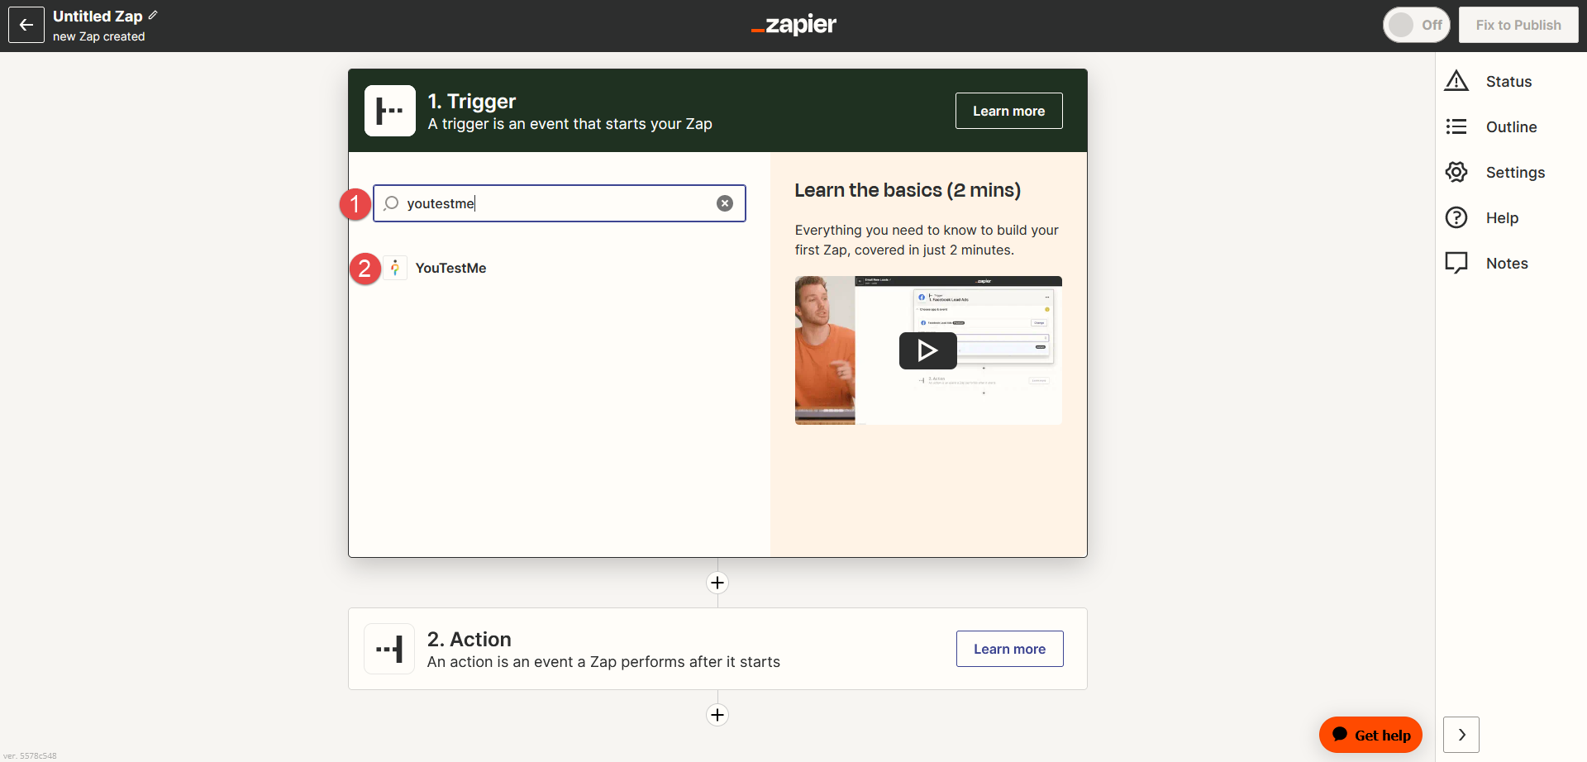Click the Untitled Zap title text
Image resolution: width=1587 pixels, height=762 pixels.
coord(98,16)
